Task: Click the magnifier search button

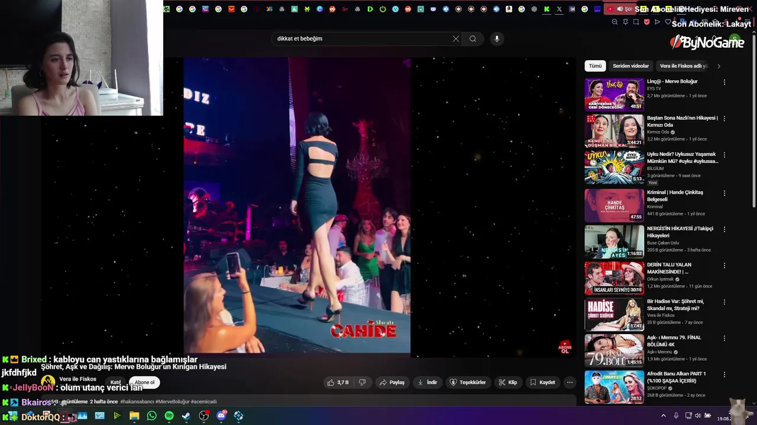Action: (473, 38)
